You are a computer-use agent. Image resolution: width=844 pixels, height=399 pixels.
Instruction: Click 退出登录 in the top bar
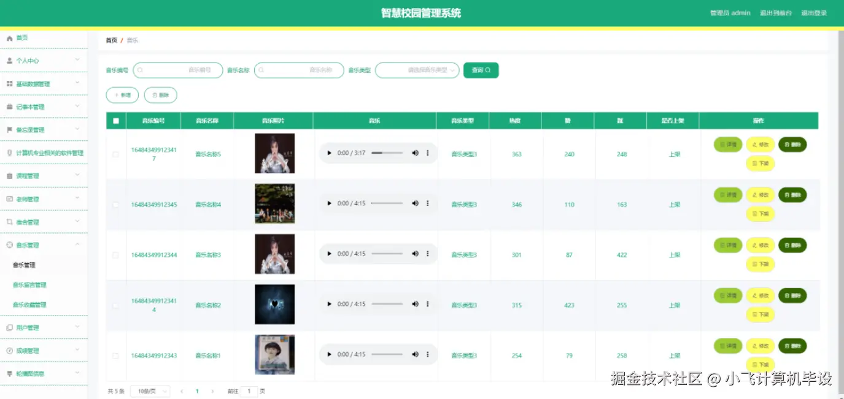(x=813, y=13)
